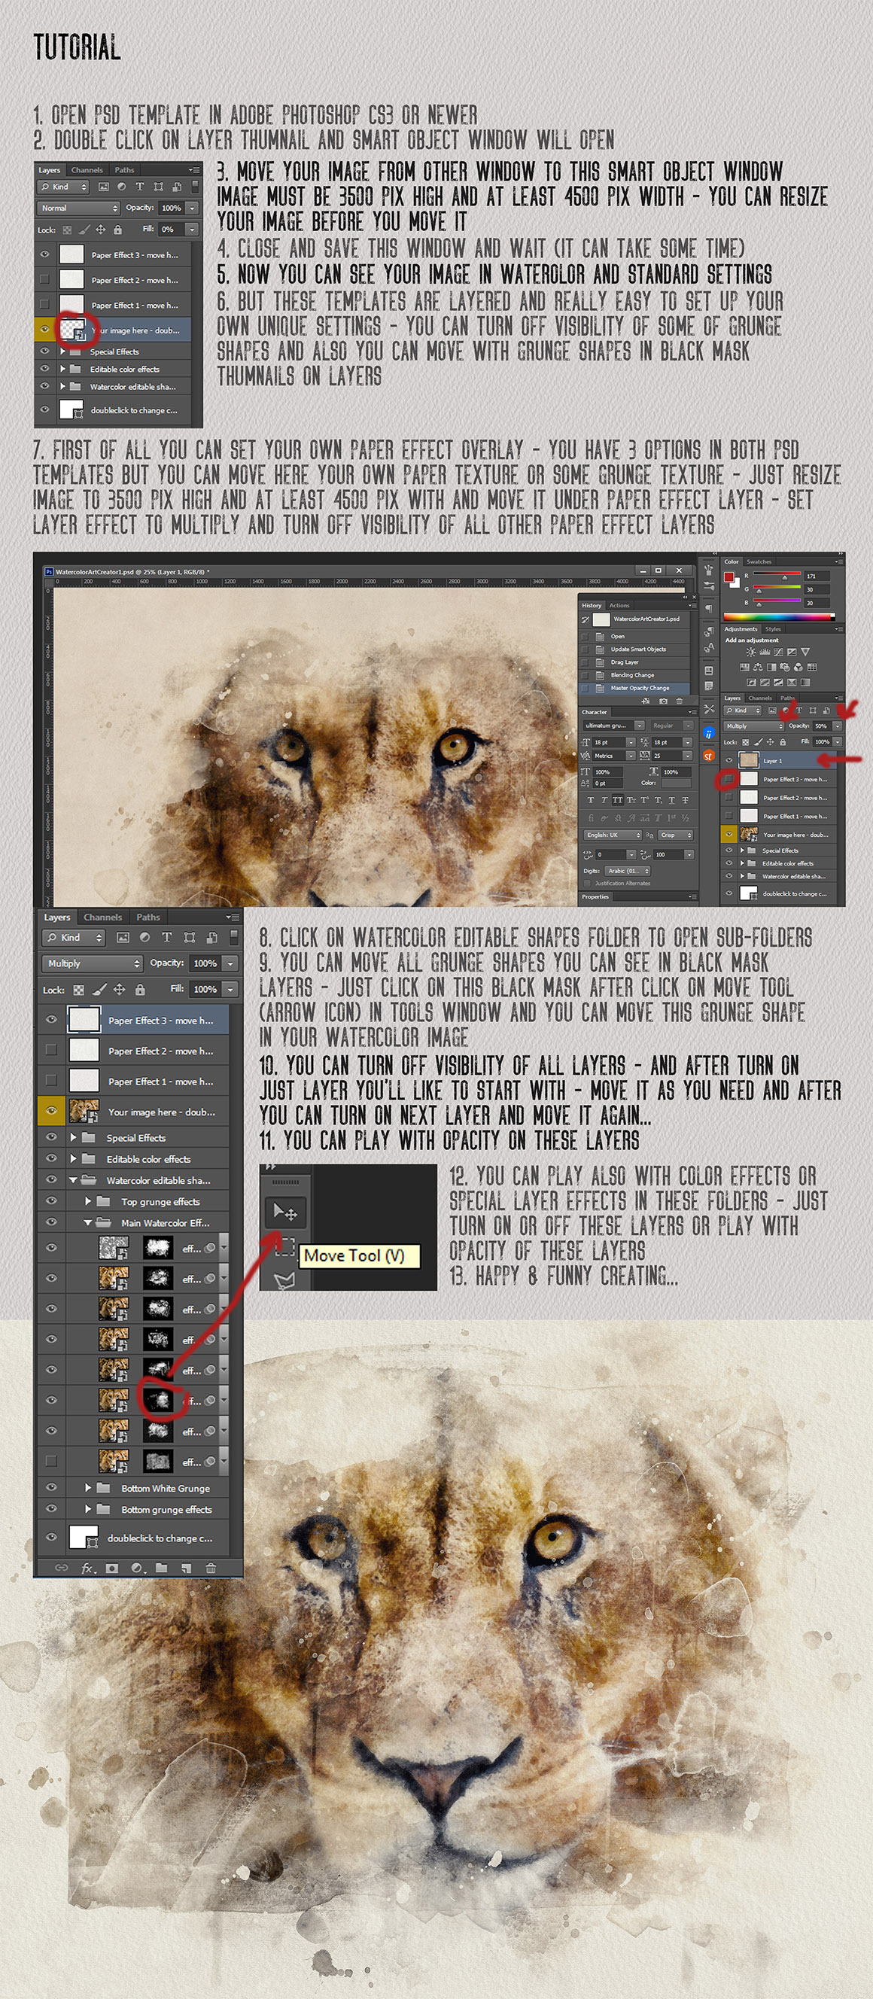Click the Brightness/Contrast sun adjustment icon

pos(750,652)
